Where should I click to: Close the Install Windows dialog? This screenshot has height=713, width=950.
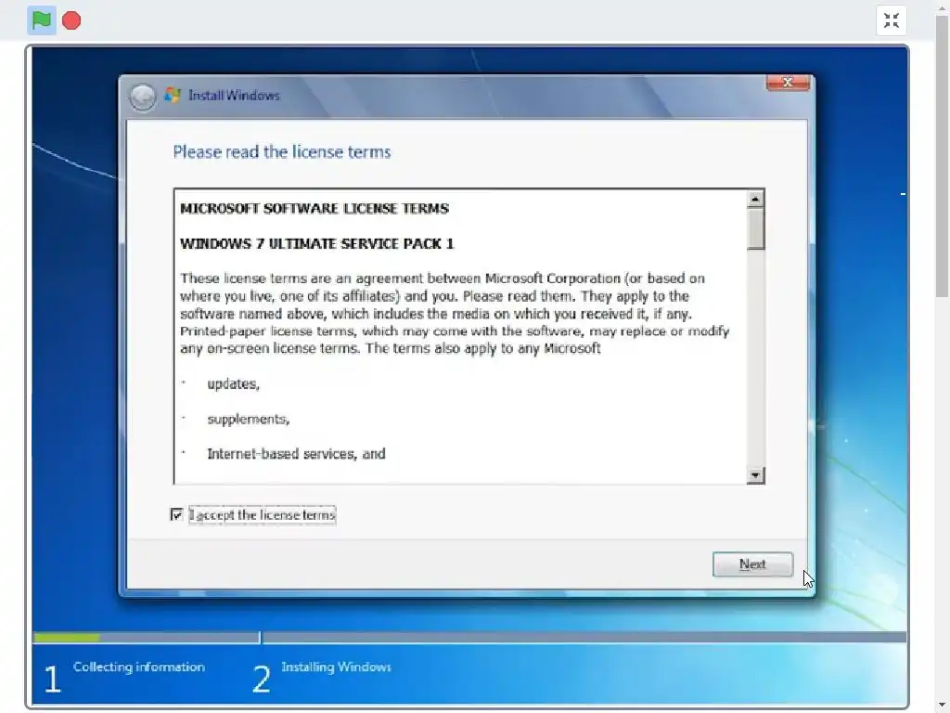click(788, 83)
